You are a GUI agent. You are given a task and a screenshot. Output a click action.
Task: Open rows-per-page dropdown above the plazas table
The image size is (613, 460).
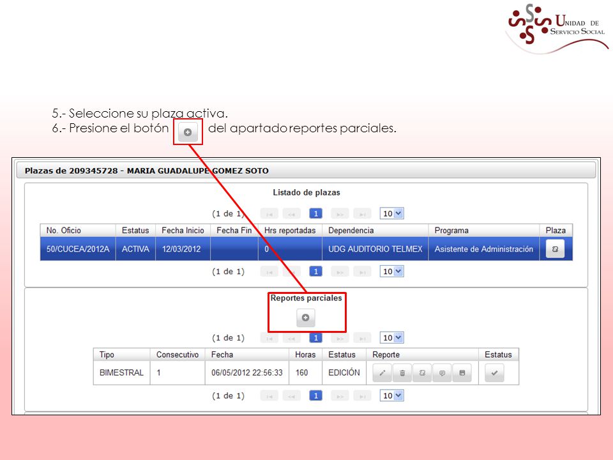coord(391,213)
